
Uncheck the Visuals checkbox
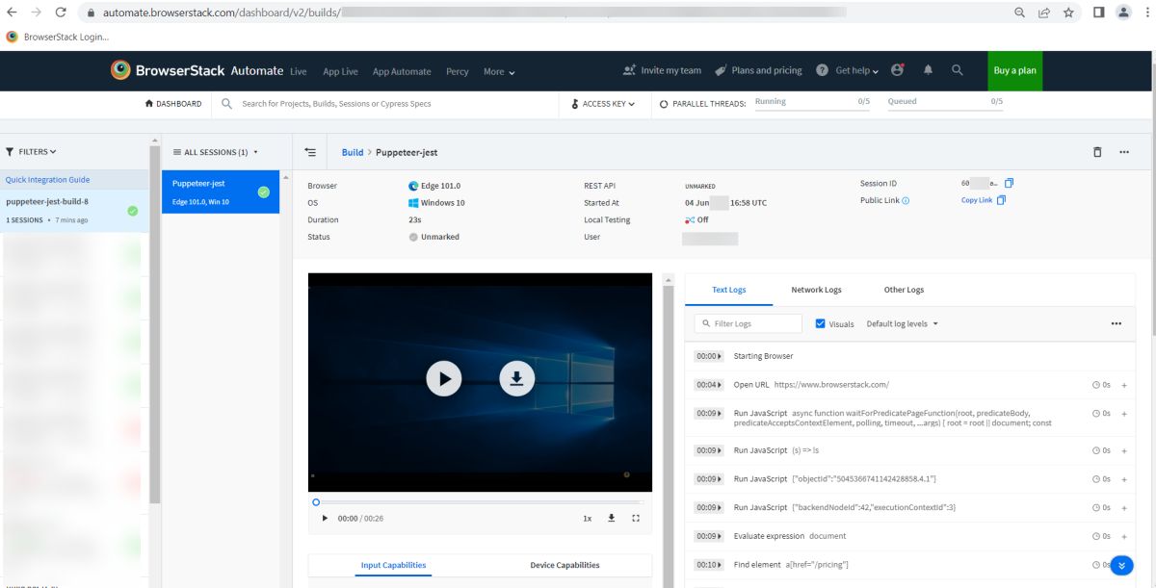click(821, 323)
